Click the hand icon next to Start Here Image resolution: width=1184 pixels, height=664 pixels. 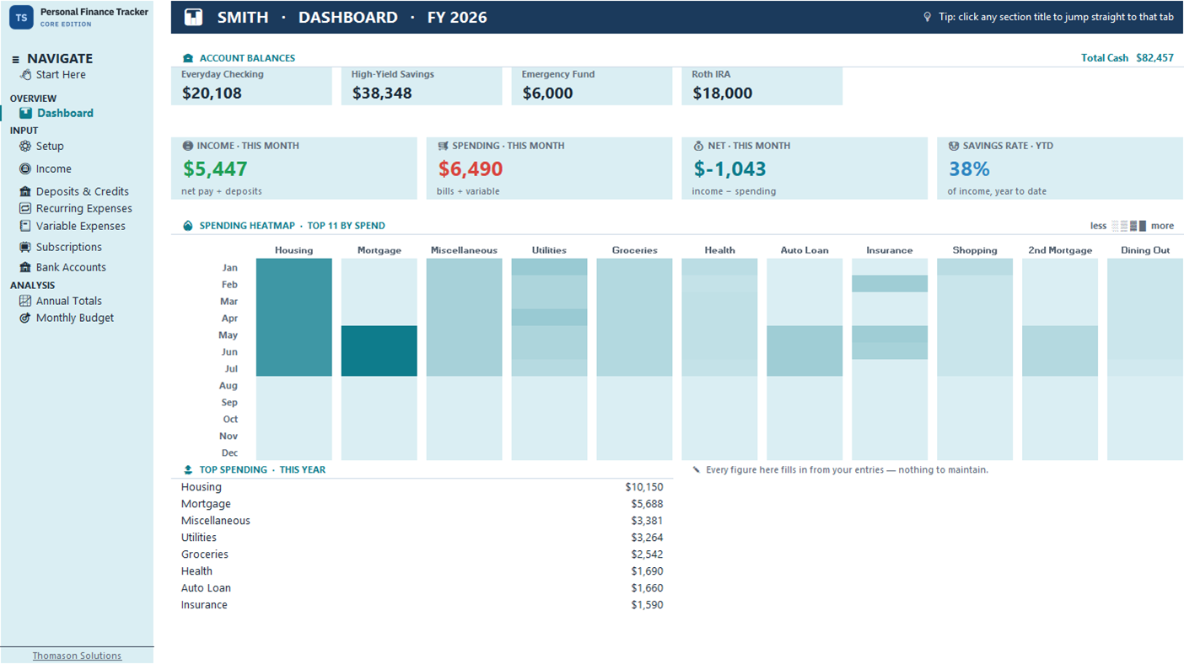[x=26, y=75]
